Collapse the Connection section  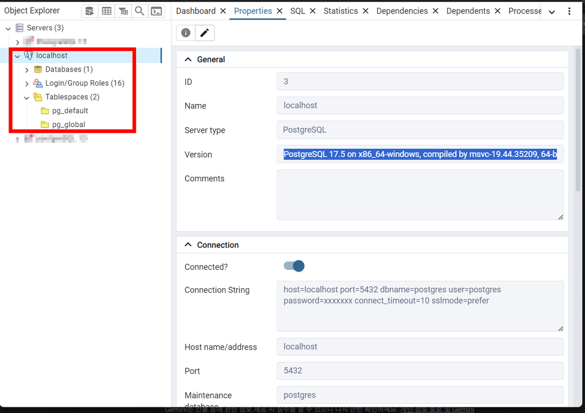(189, 245)
